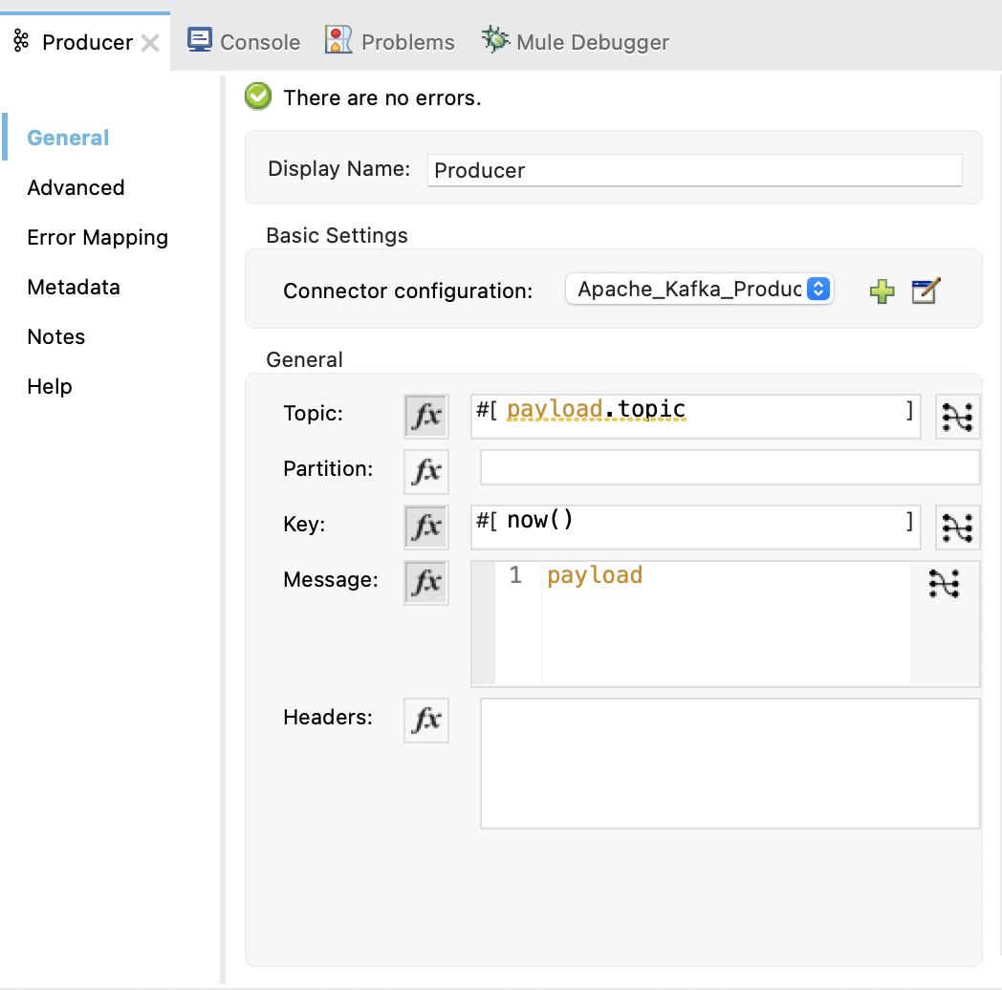Open the Problems tab
1002x990 pixels.
point(389,40)
